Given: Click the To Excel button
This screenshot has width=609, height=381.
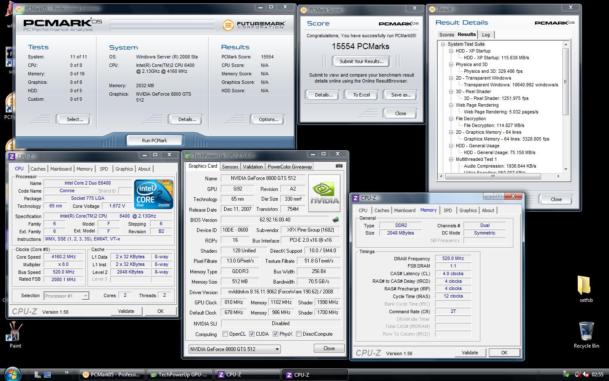Looking at the screenshot, I should 362,95.
